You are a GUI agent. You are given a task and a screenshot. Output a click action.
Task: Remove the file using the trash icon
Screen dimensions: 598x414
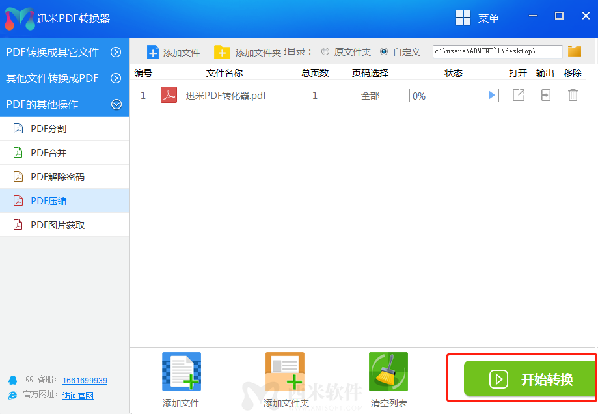[573, 96]
